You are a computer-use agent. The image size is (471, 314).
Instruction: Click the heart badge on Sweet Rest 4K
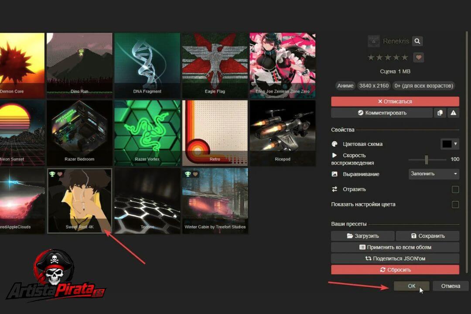[x=60, y=174]
